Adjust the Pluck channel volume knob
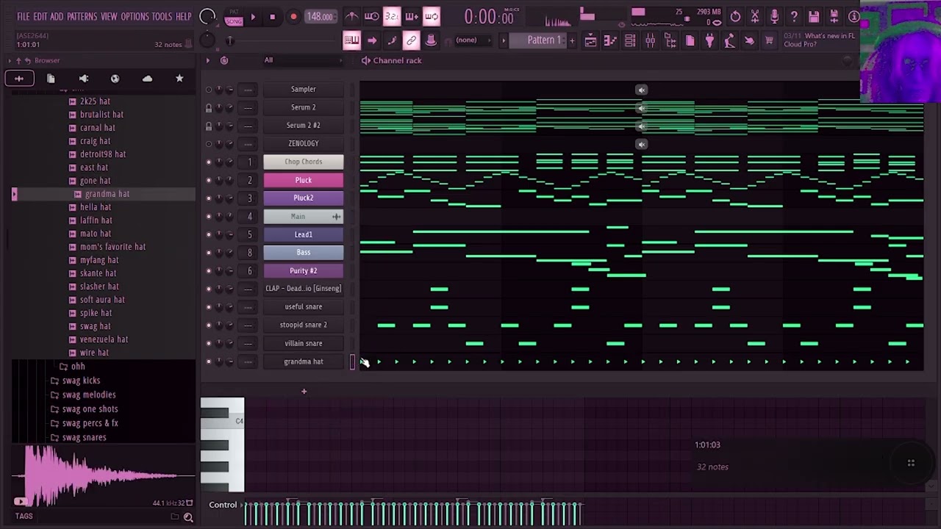Image resolution: width=941 pixels, height=529 pixels. [230, 180]
